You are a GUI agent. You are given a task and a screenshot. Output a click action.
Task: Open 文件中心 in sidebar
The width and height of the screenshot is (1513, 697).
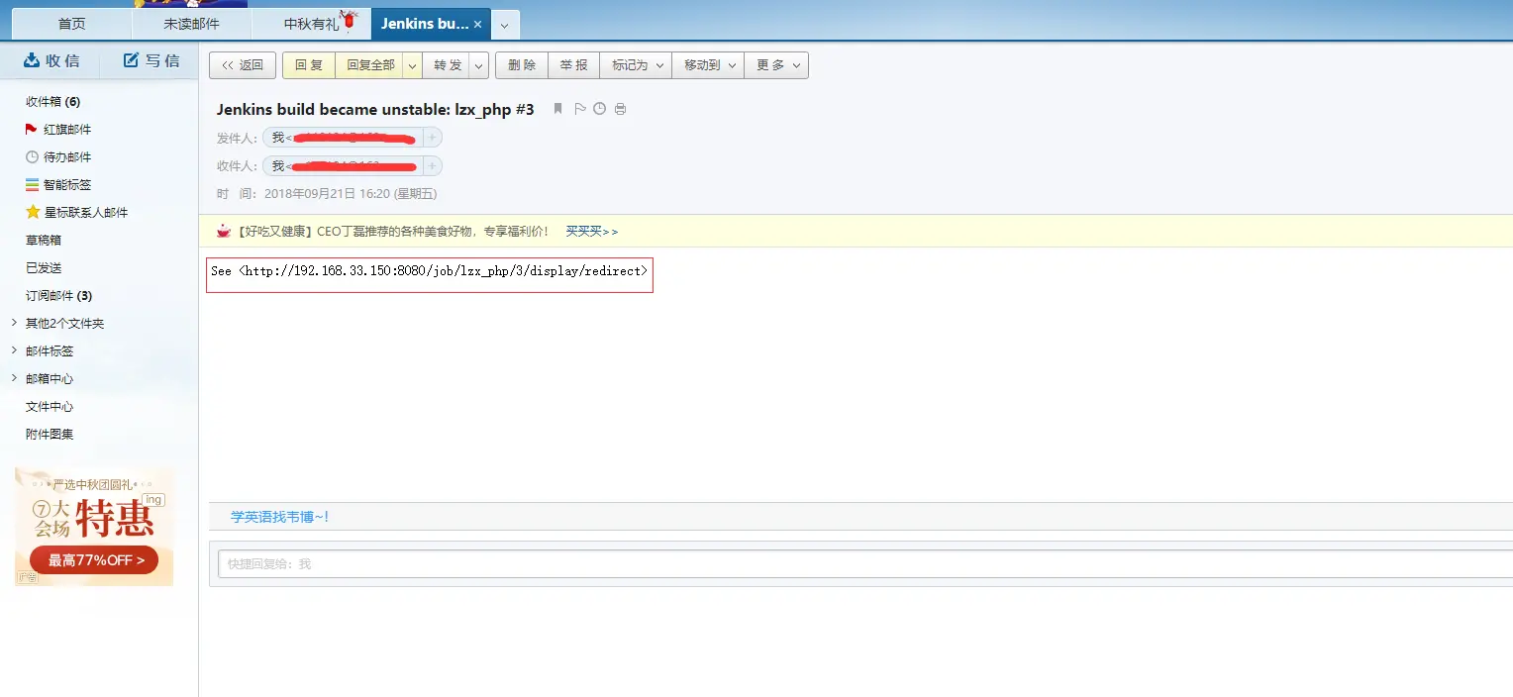(50, 406)
